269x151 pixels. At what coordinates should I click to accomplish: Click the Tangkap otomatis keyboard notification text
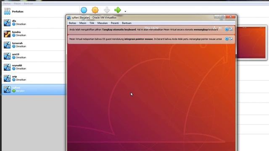119,29
